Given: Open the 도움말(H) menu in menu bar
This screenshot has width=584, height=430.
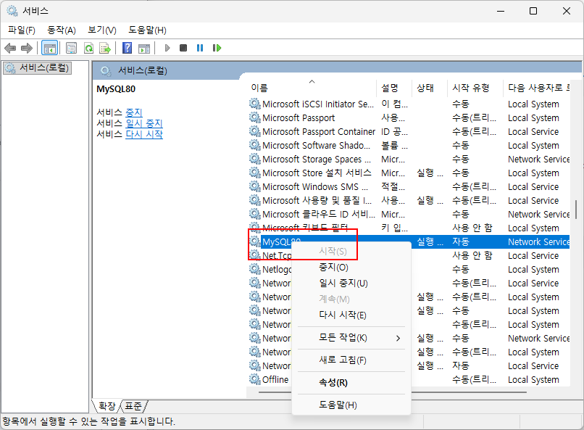Looking at the screenshot, I should click(148, 30).
